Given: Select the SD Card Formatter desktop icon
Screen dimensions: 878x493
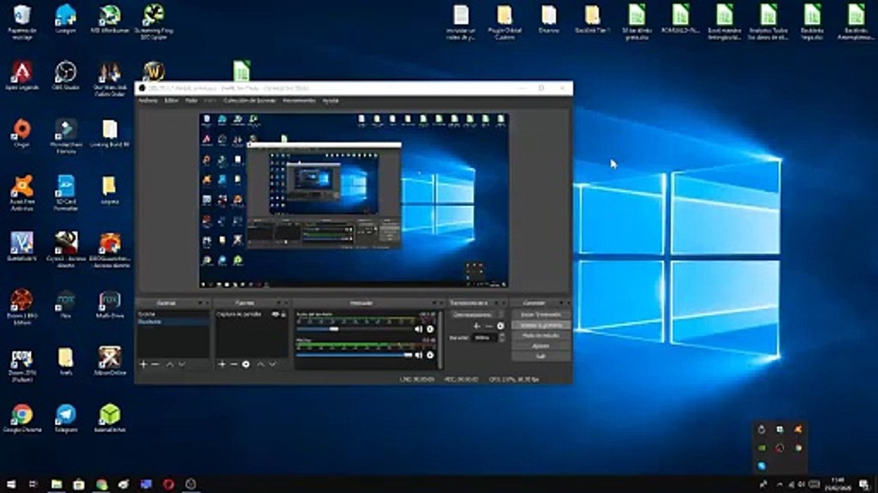Looking at the screenshot, I should [66, 192].
